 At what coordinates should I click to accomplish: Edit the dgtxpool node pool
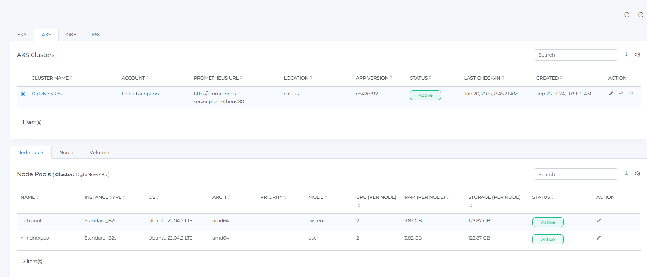tap(599, 220)
